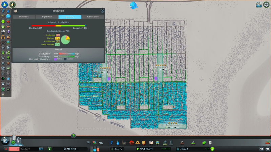Open the Land Value dollar view
The image size is (271, 152).
pyautogui.click(x=3, y=53)
